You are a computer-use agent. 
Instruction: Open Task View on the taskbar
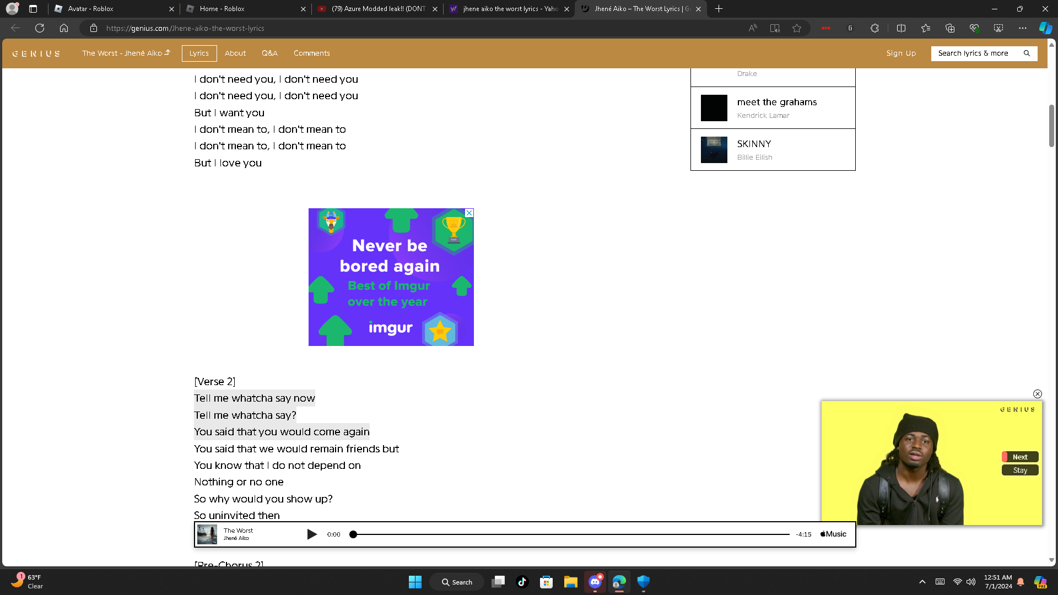(498, 582)
